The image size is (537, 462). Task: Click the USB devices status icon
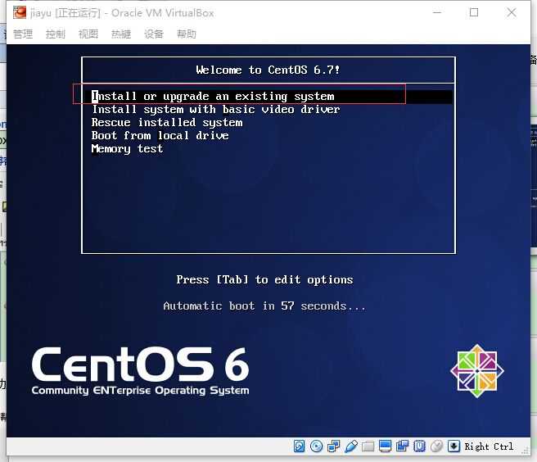tap(350, 446)
